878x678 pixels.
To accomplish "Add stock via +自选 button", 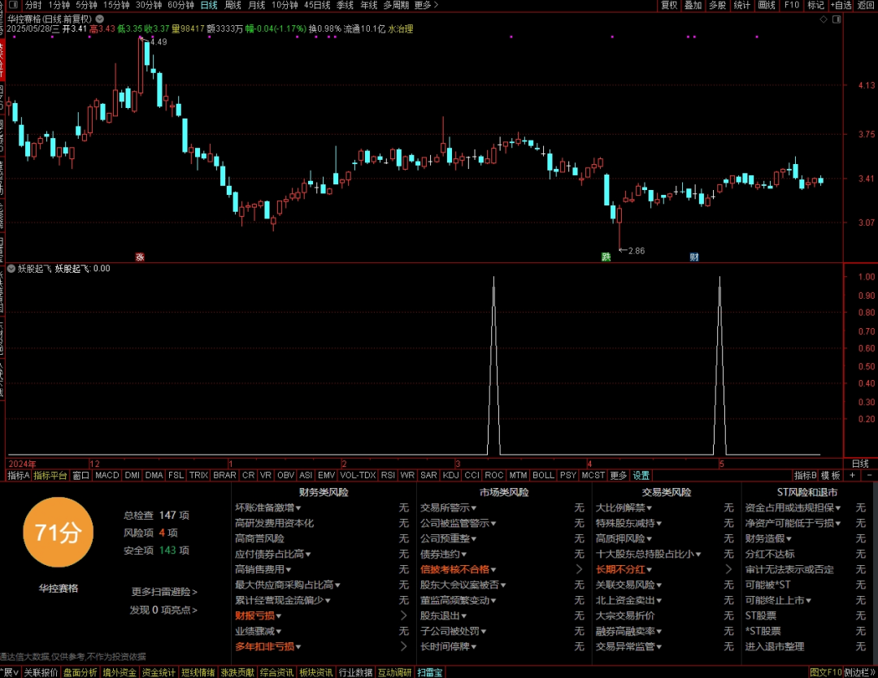I will [841, 5].
